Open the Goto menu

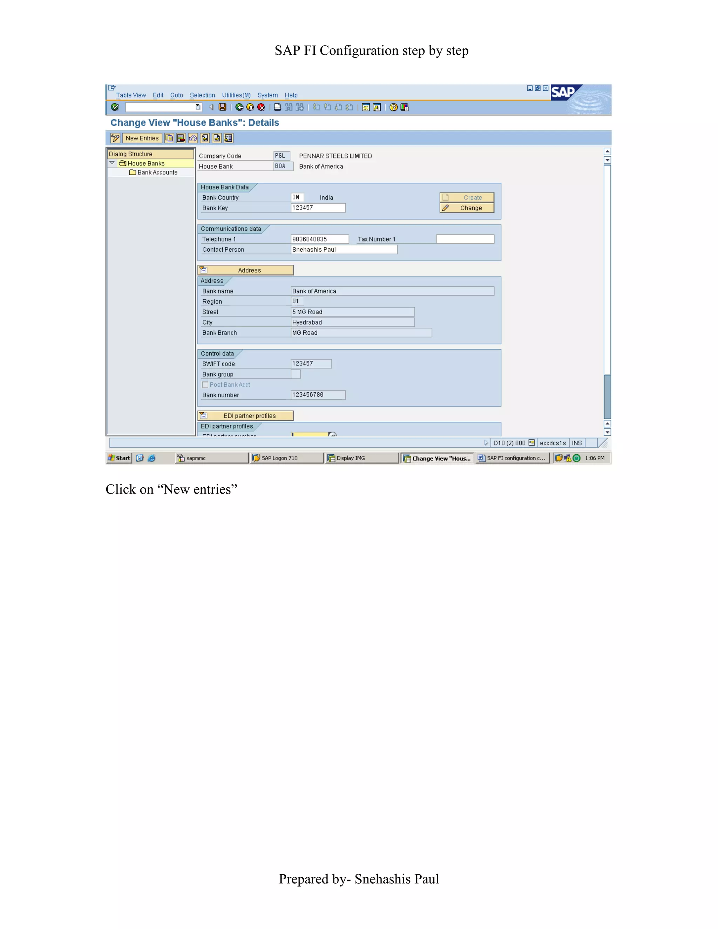(177, 95)
